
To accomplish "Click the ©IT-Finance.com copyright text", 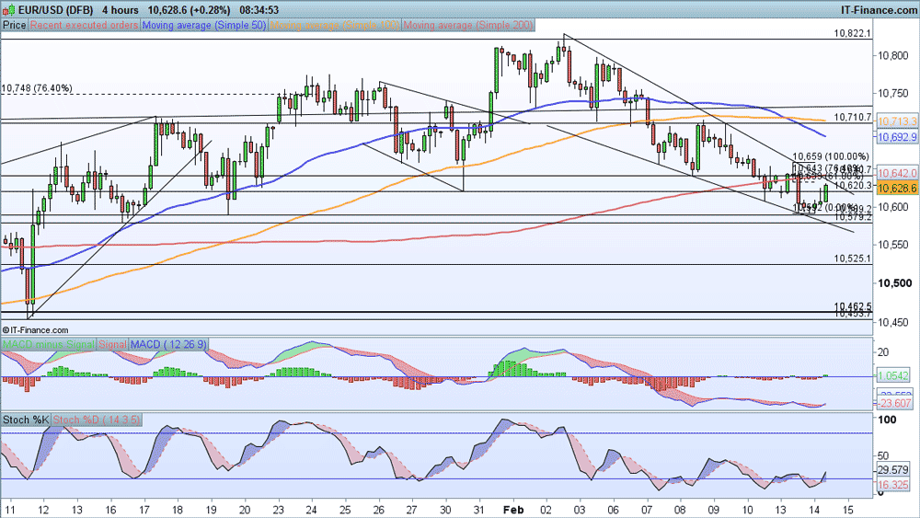I will 35,330.
